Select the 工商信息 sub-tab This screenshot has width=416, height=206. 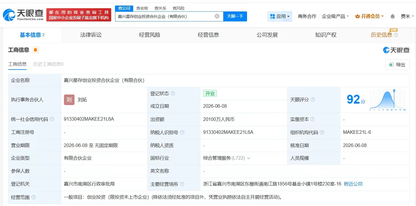17,64
